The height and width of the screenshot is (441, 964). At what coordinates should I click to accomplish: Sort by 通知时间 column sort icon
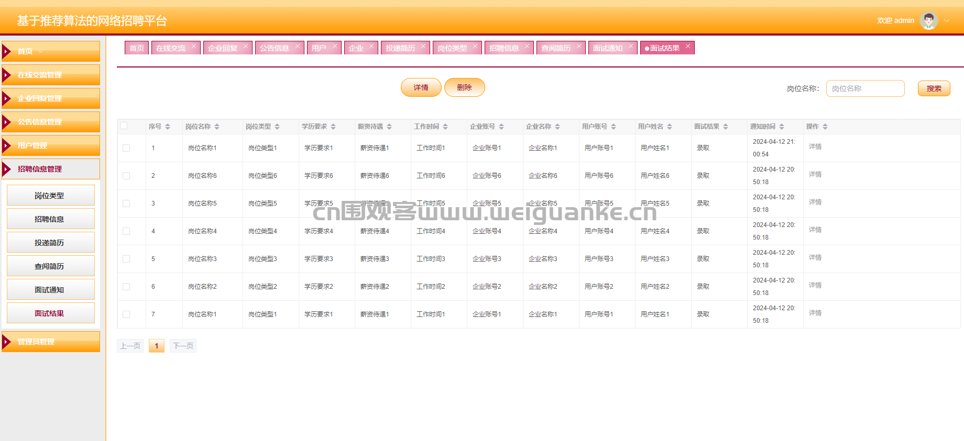[x=782, y=127]
